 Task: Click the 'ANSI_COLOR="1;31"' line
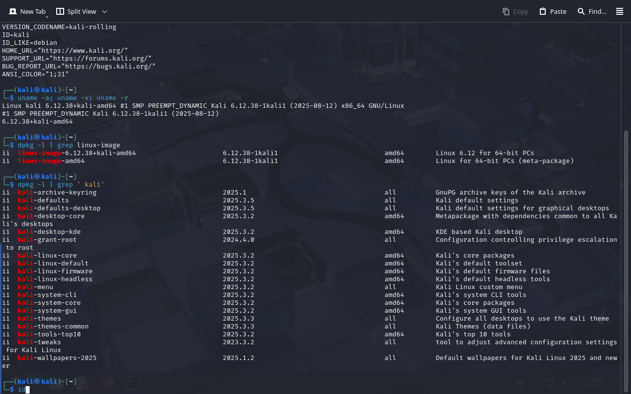click(x=35, y=74)
